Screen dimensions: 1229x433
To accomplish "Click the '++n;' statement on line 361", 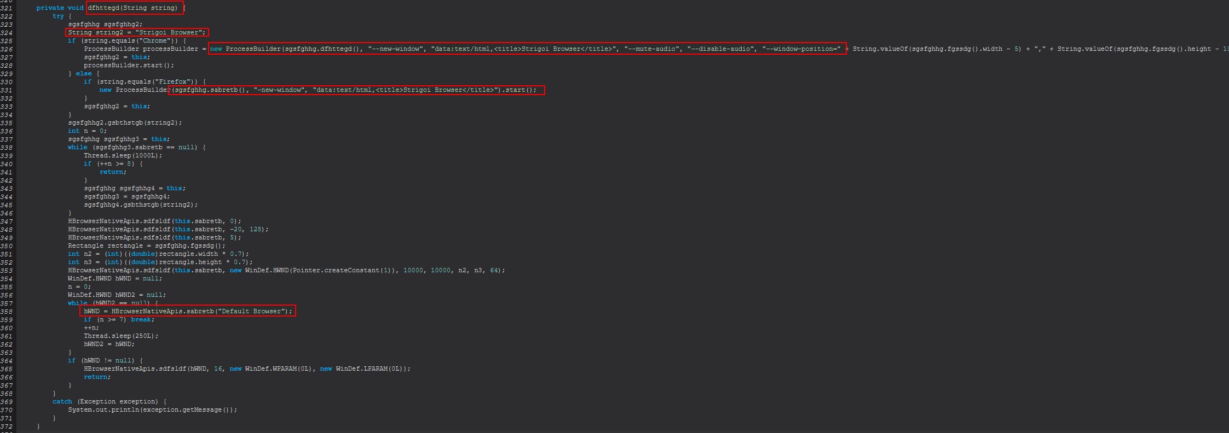I will [x=91, y=327].
